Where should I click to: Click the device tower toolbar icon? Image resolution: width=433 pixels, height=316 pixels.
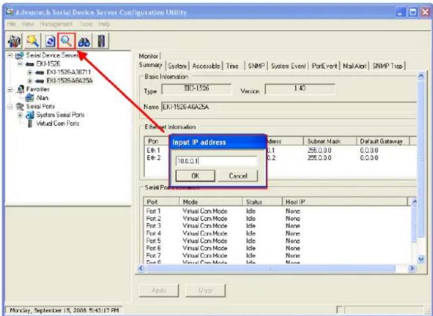101,41
